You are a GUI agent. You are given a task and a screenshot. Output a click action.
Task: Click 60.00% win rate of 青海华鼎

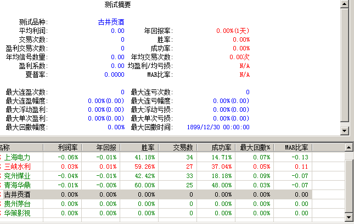coord(145,185)
